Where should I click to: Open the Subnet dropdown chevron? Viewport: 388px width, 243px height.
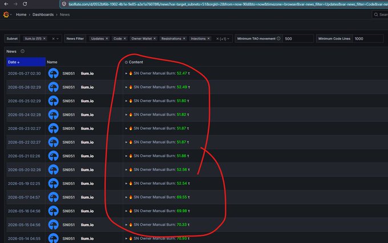(58, 39)
